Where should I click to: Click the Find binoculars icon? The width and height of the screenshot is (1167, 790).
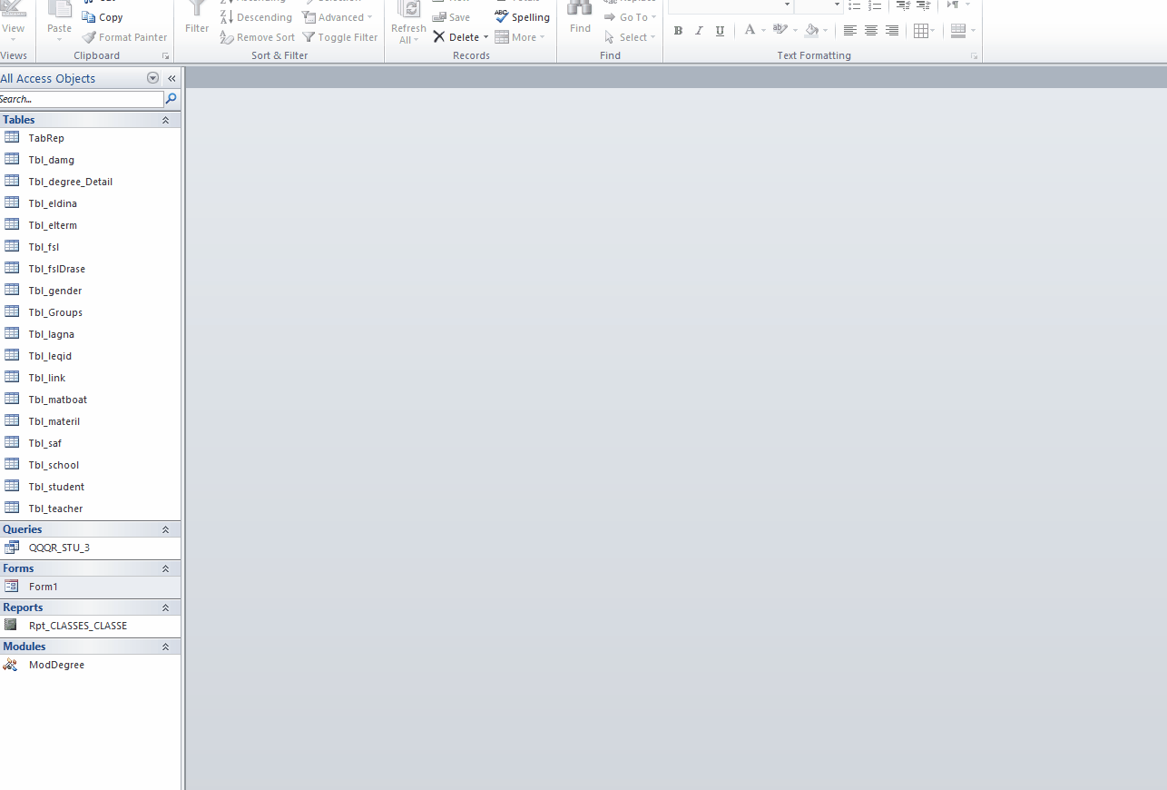point(580,9)
